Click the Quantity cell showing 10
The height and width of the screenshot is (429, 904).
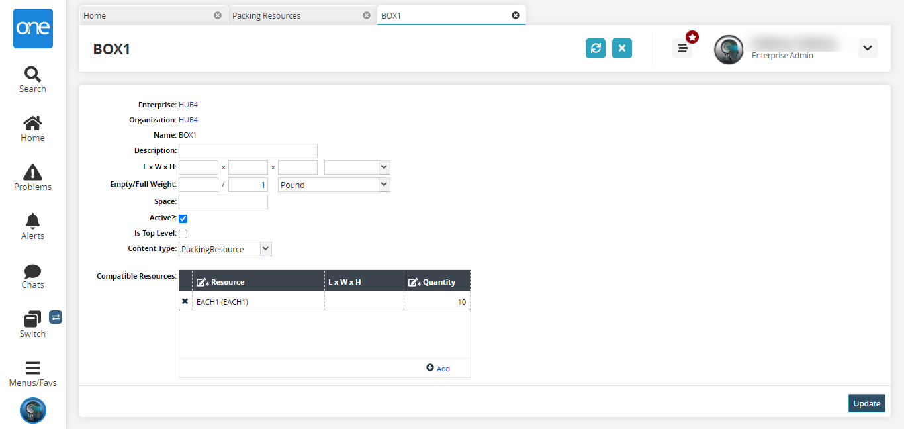(x=437, y=301)
